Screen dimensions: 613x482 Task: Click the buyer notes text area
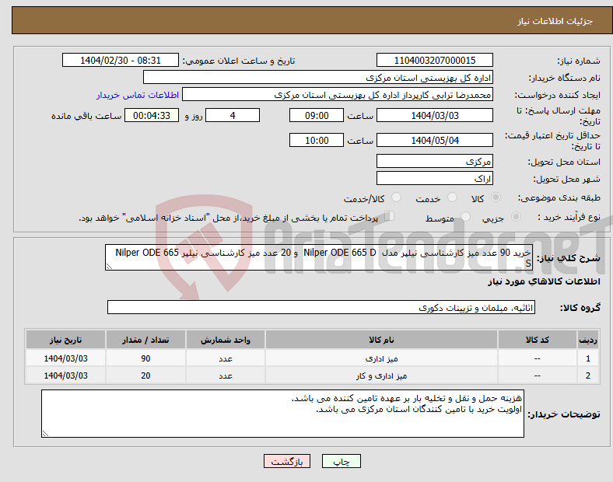click(x=282, y=414)
